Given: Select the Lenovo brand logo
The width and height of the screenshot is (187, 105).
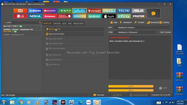Looking at the screenshot, I should coord(50,16).
